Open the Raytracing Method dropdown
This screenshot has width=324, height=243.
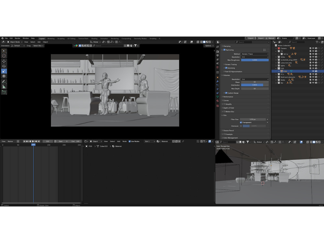pos(255,54)
